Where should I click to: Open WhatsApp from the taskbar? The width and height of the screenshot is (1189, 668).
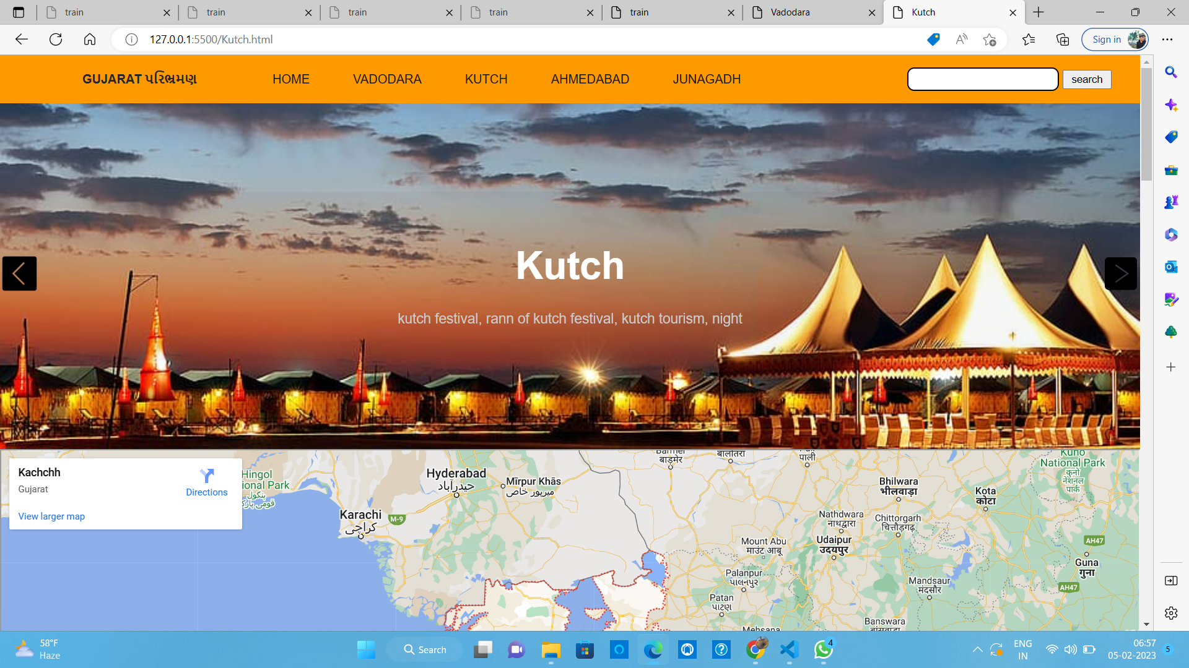click(822, 650)
